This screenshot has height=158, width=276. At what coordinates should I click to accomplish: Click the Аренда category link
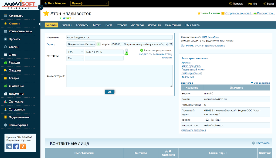pos(186,62)
